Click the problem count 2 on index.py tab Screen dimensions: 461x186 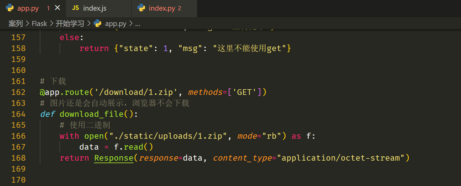[179, 8]
